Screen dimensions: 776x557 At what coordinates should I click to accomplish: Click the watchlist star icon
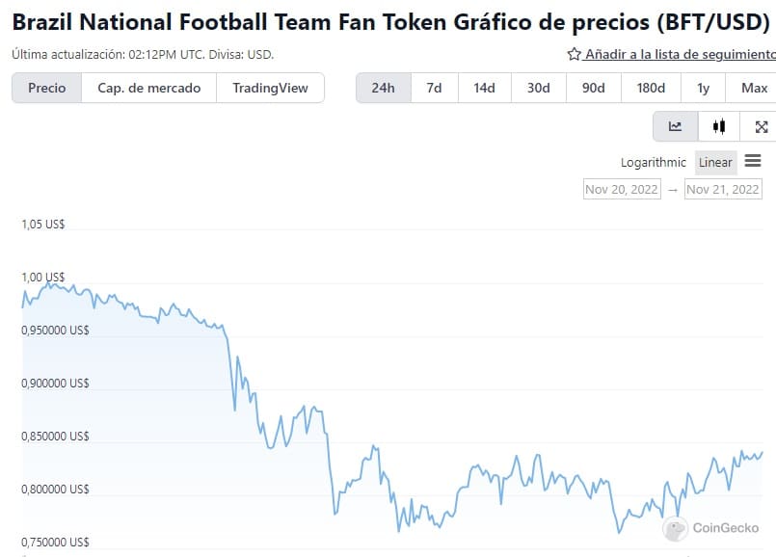click(574, 55)
